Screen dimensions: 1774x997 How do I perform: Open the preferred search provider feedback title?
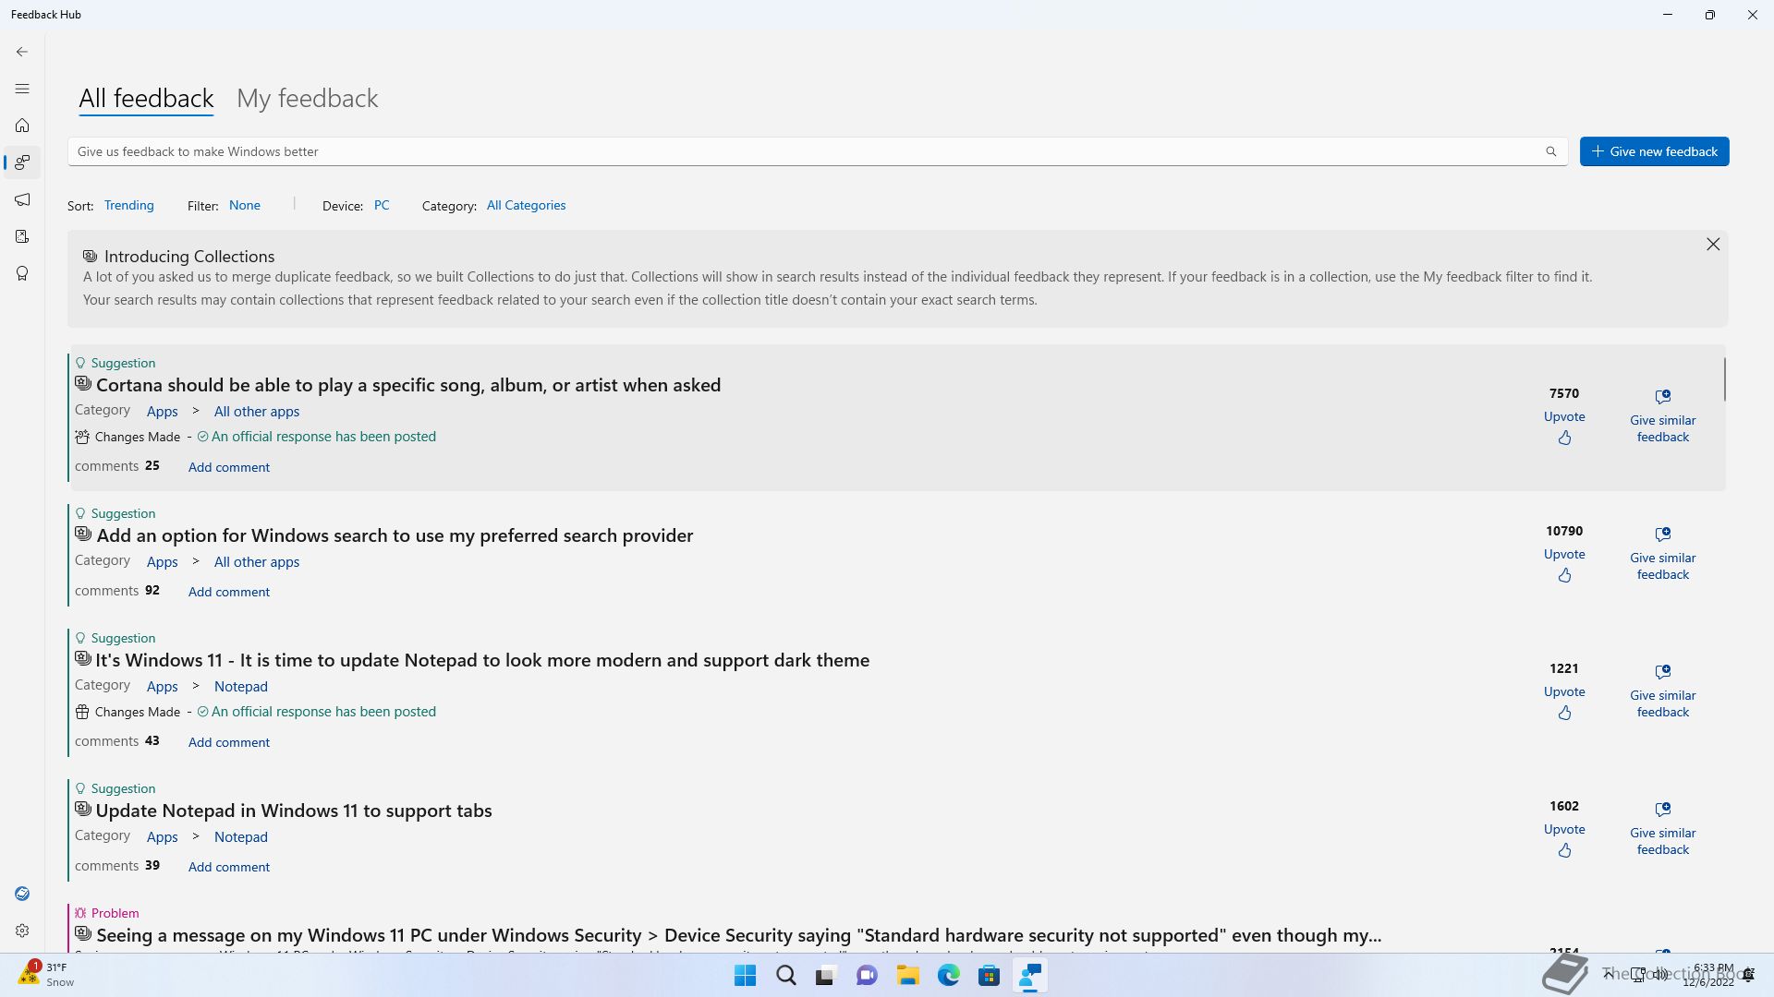(395, 535)
